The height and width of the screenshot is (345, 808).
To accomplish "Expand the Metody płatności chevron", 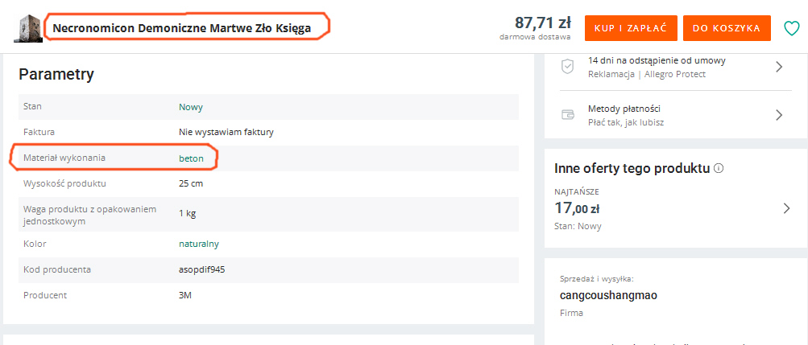I will (x=779, y=115).
